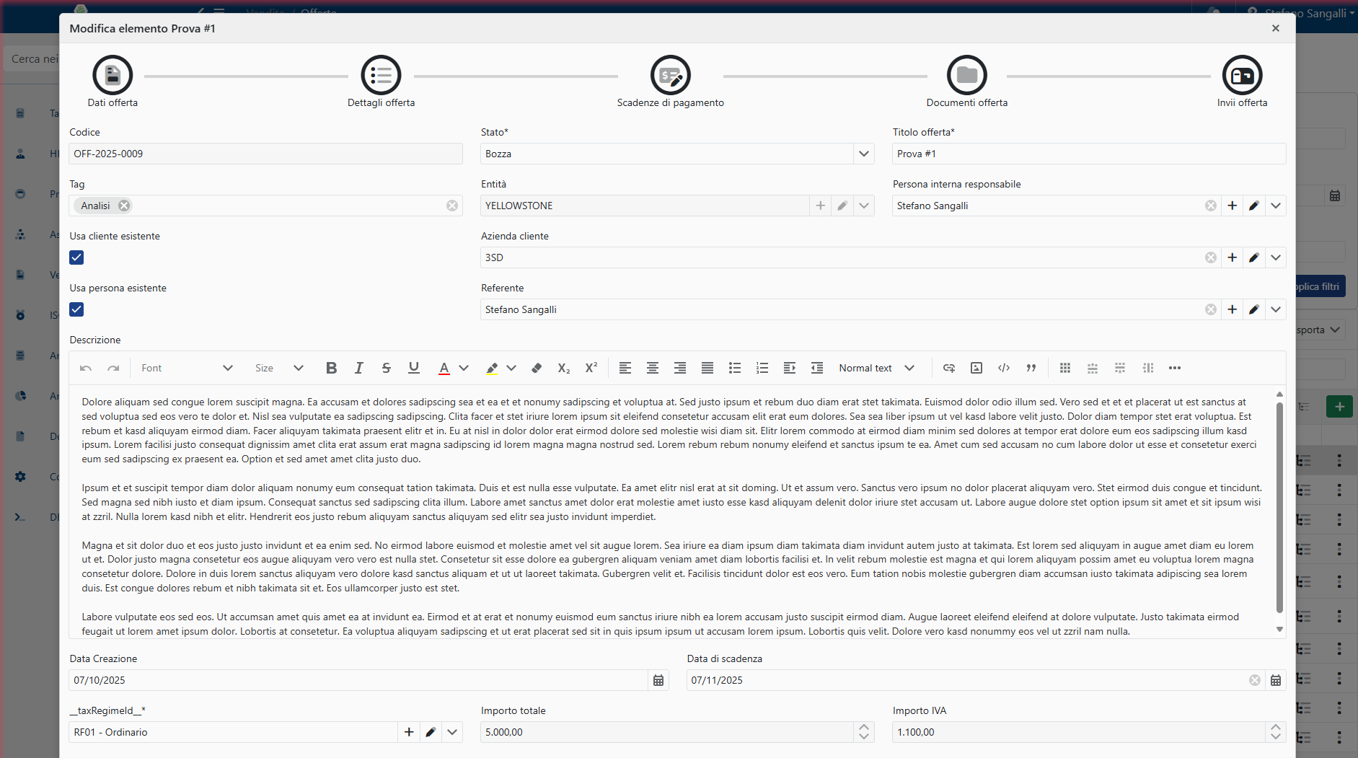Click the Titolo offerta input field
The width and height of the screenshot is (1358, 758).
[x=1088, y=154]
